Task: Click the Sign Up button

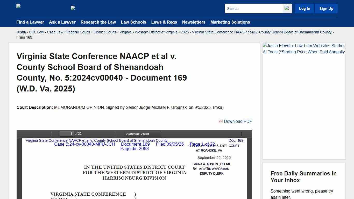Action: point(326,8)
